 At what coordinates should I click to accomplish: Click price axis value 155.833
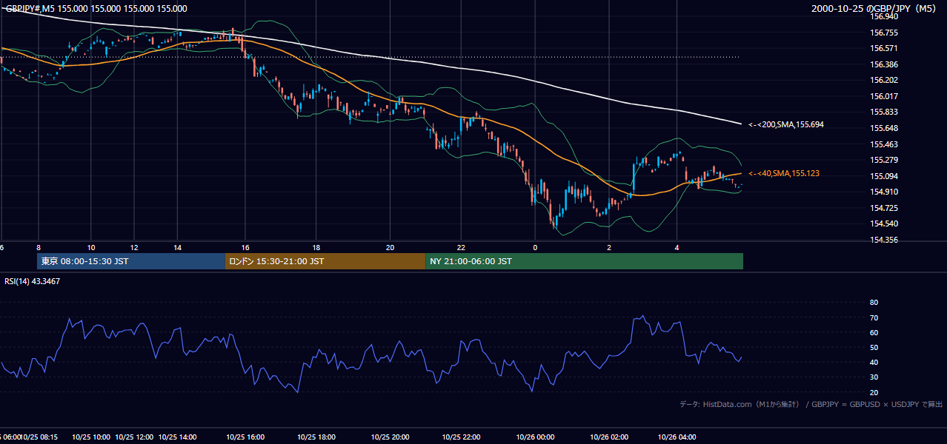pyautogui.click(x=883, y=112)
